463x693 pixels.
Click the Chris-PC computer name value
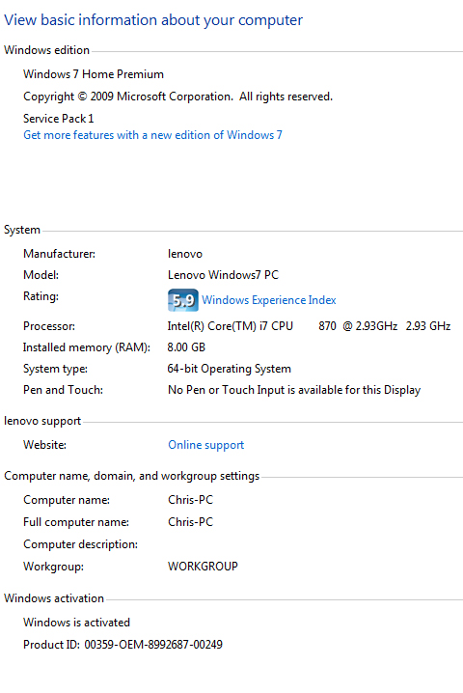pyautogui.click(x=190, y=500)
